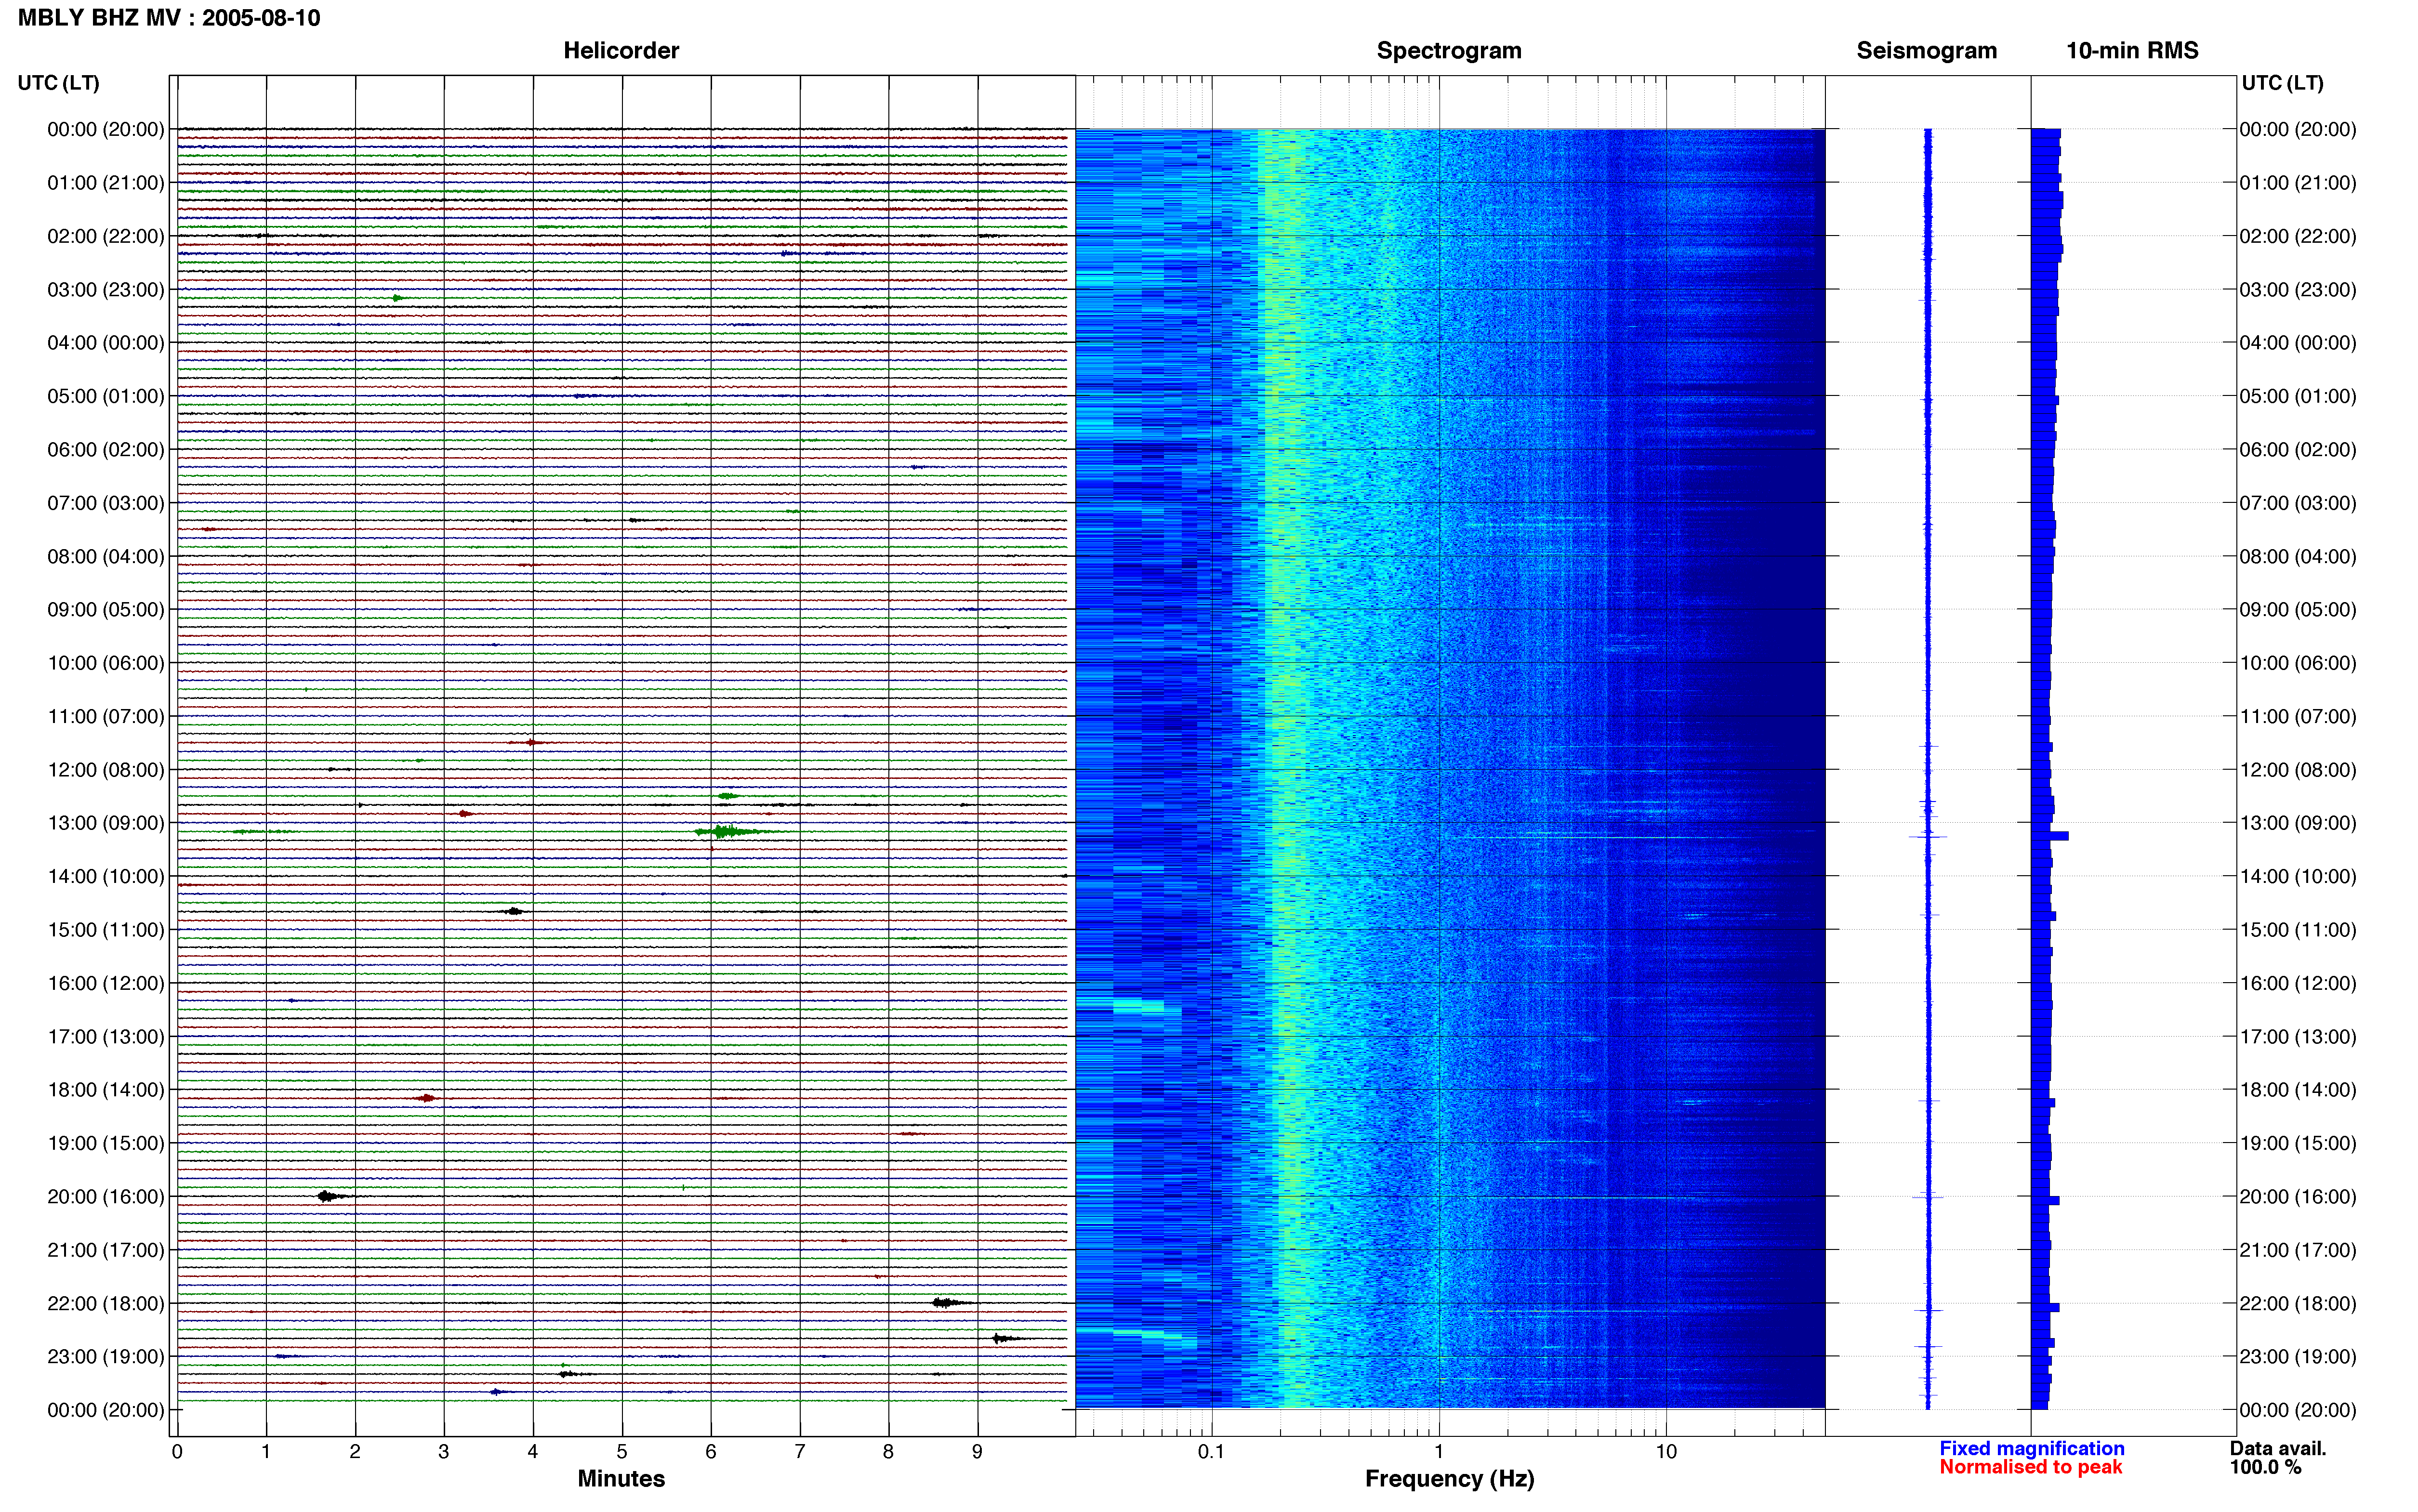
Task: Click the red event burst on the 18:10 helicorder trace
Action: click(427, 1098)
